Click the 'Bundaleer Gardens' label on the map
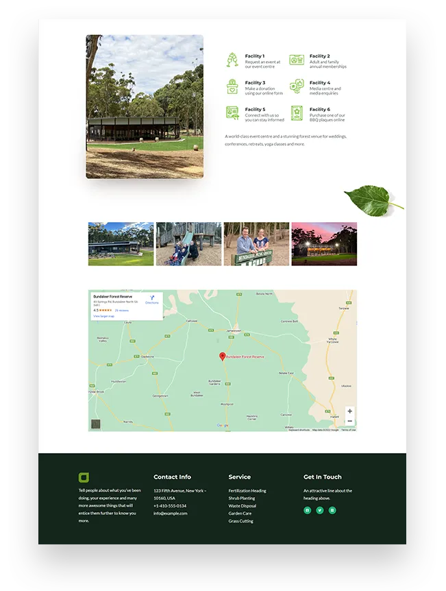 coord(214,383)
